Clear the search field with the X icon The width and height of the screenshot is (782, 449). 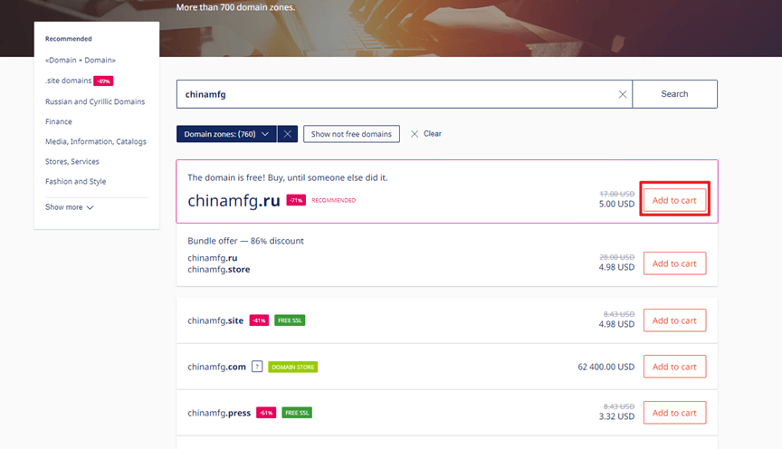623,94
